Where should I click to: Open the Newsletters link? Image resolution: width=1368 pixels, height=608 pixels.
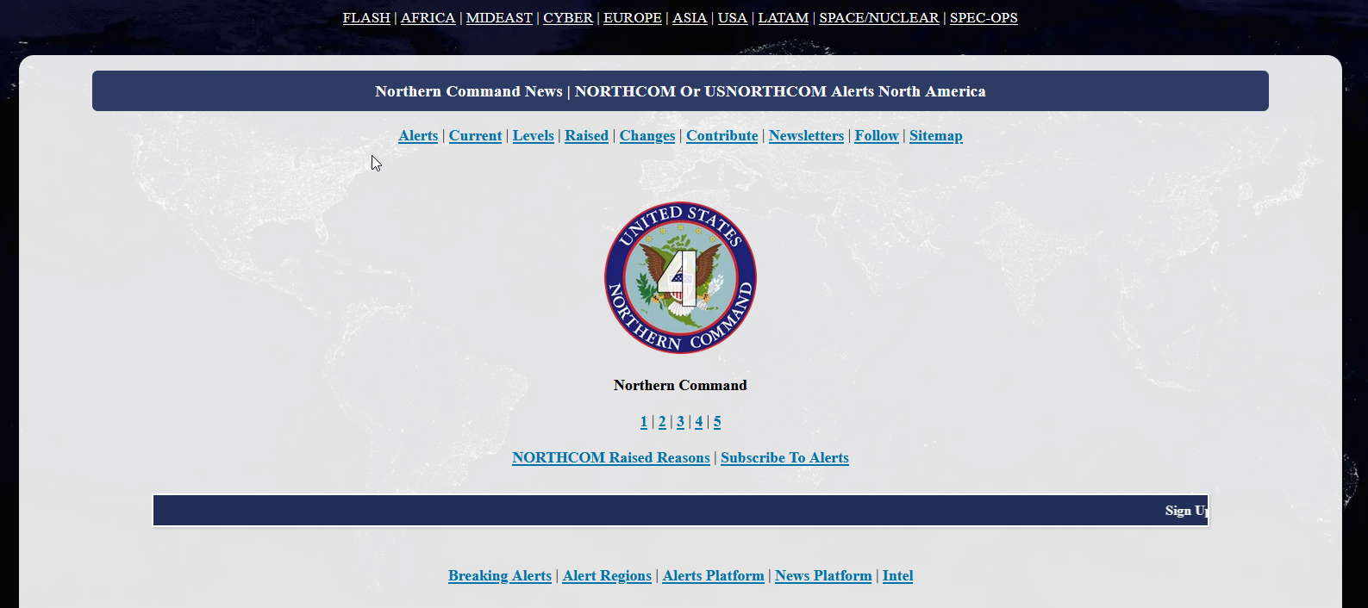click(806, 136)
